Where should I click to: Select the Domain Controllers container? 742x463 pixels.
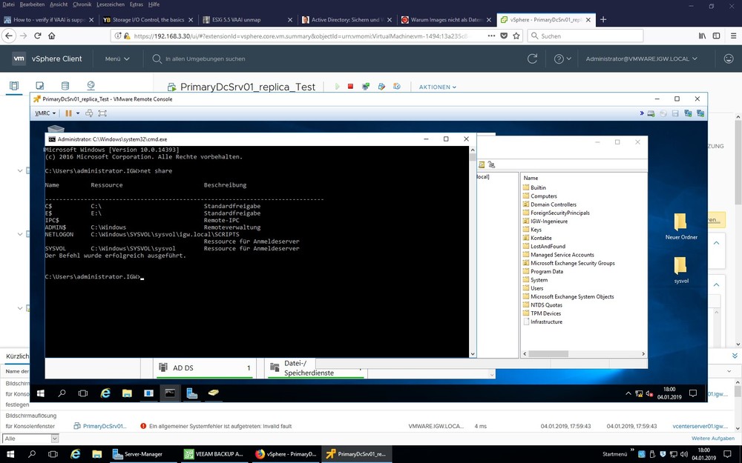553,204
